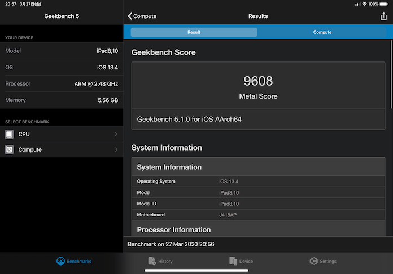This screenshot has height=274, width=393.
Task: Select the CPU benchmark chip icon
Action: 9,134
